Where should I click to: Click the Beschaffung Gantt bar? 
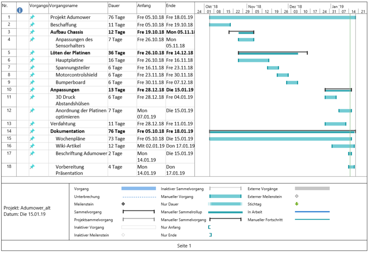coord(220,25)
